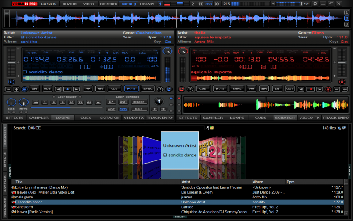Click the RELOOP button
The width and height of the screenshot is (353, 221).
click(x=139, y=102)
